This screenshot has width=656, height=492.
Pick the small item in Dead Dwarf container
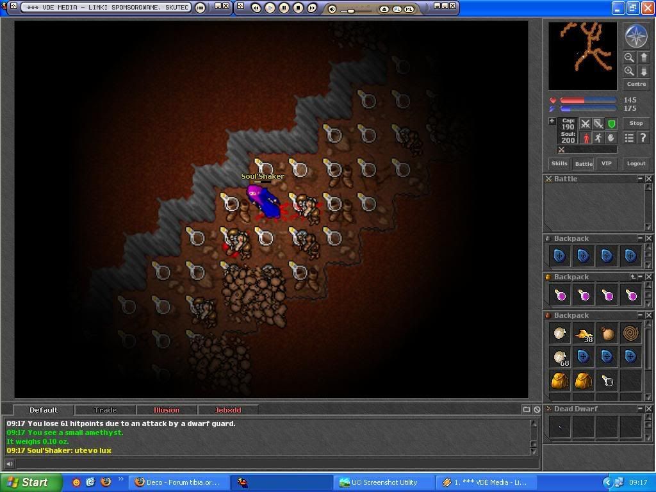560,427
